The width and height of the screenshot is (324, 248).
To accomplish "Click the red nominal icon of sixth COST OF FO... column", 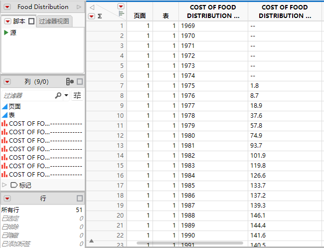I will 4,166.
